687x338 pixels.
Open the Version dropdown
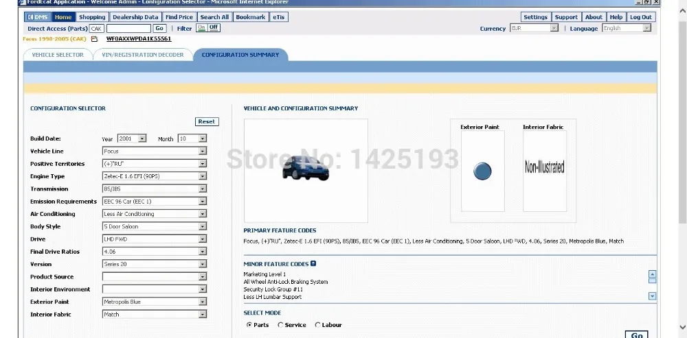(x=154, y=264)
